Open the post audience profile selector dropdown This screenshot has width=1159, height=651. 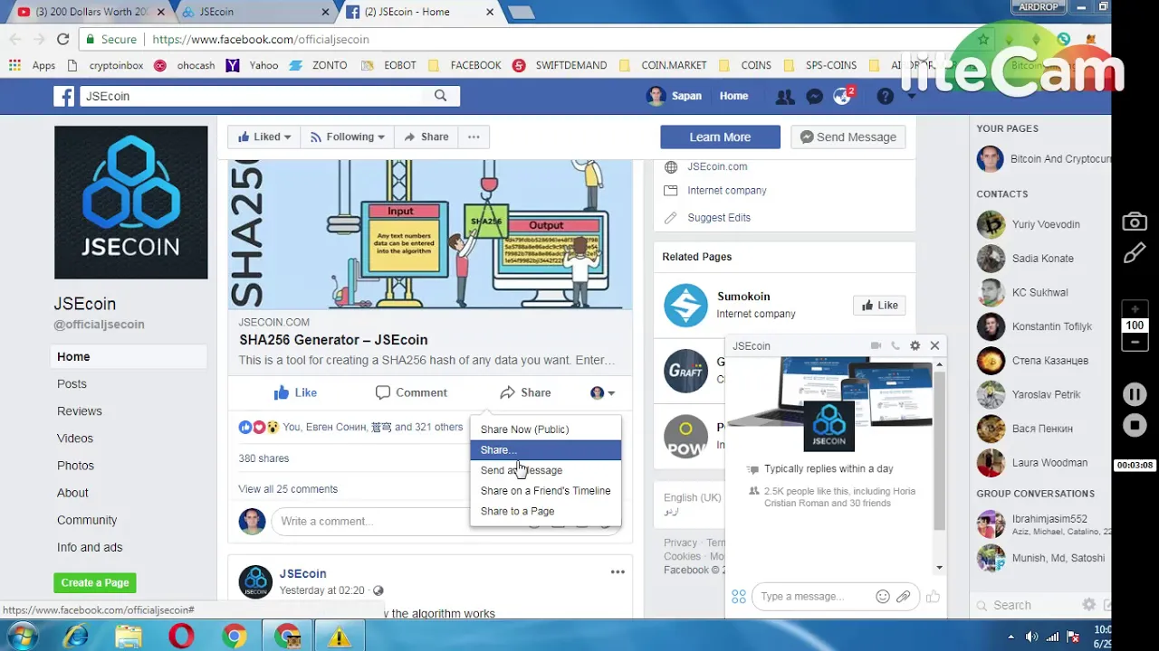(x=603, y=392)
